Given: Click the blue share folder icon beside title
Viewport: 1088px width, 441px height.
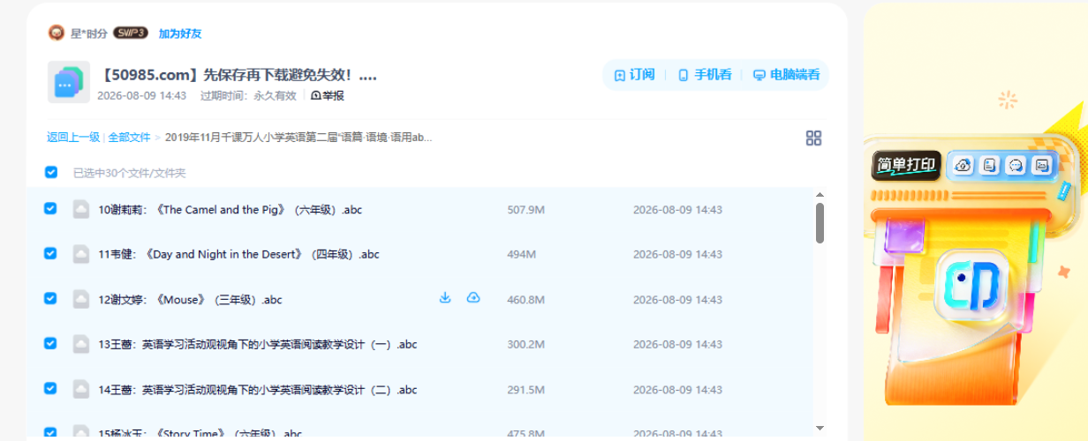Looking at the screenshot, I should (x=69, y=83).
